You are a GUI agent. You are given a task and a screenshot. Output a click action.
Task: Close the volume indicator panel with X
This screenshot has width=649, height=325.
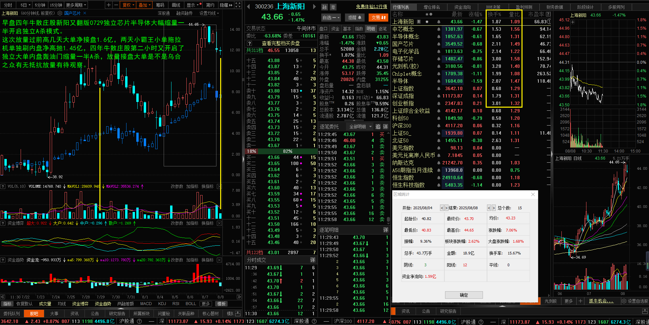(x=219, y=186)
